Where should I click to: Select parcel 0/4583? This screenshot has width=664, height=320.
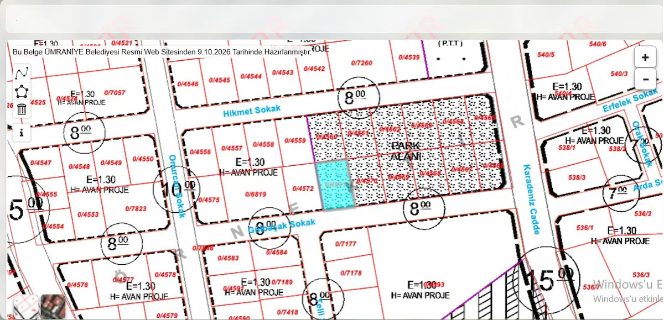pyautogui.click(x=228, y=258)
